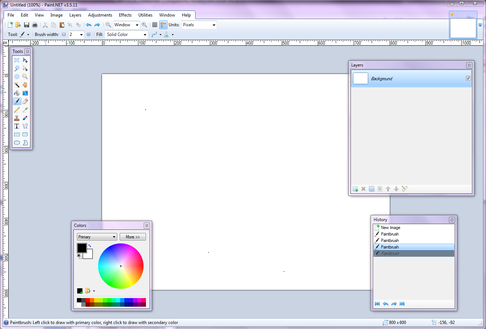Open the File menu
Image resolution: width=486 pixels, height=329 pixels.
pos(11,15)
